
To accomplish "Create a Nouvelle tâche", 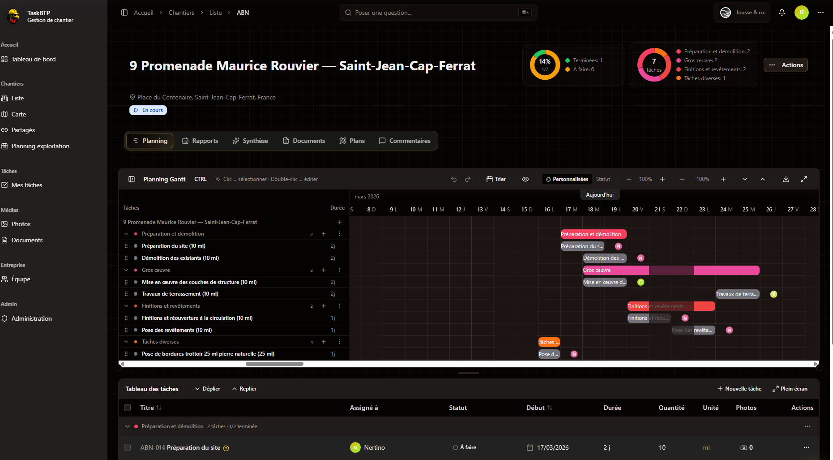I will pyautogui.click(x=739, y=389).
